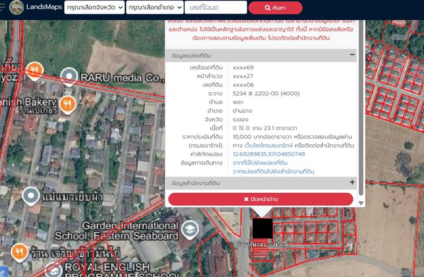The image size is (424, 277).
Task: Click the popup scrollbar down arrow
Action: 361,203
